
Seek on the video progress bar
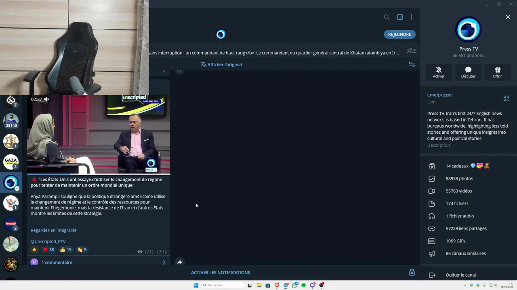coord(99,174)
